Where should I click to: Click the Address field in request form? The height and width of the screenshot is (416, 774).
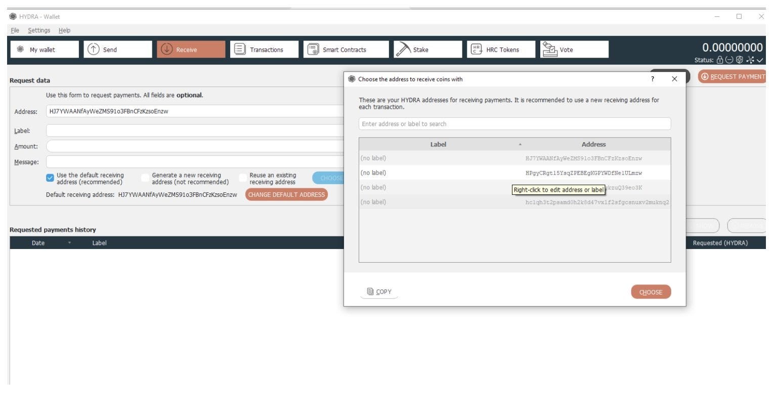[195, 111]
